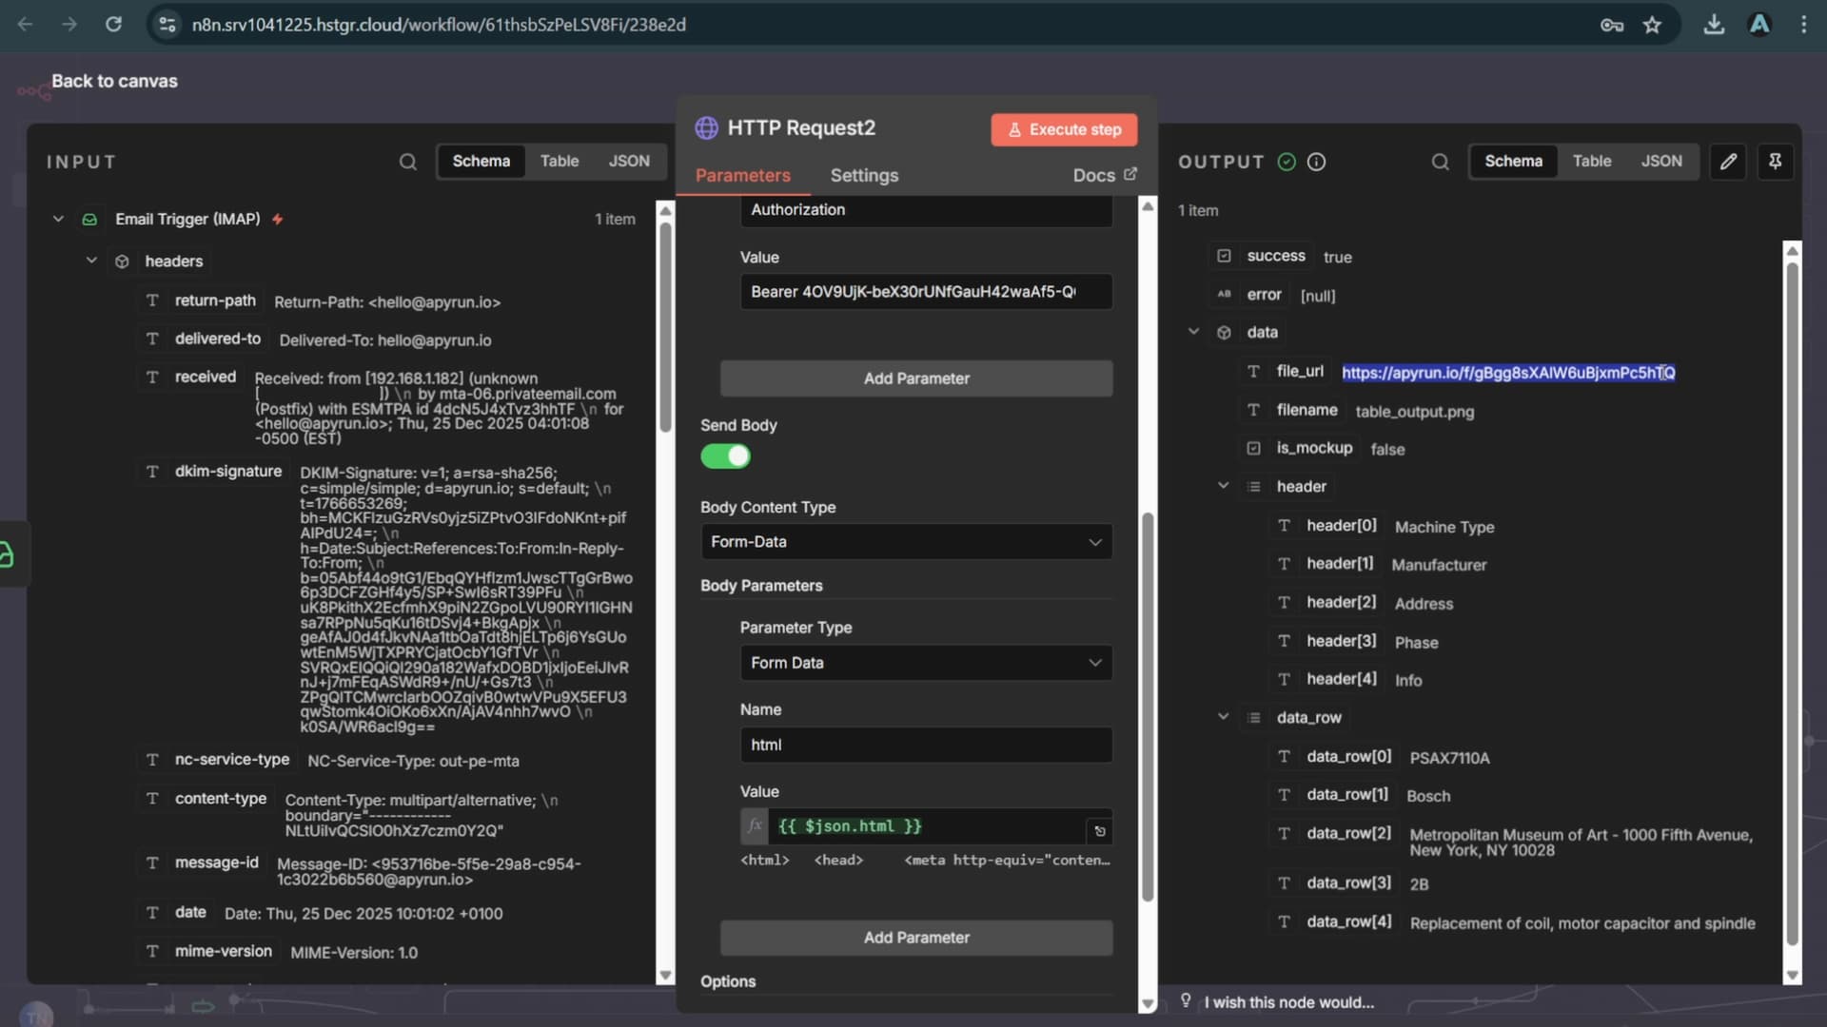Open the Parameter Type dropdown
The width and height of the screenshot is (1827, 1027).
(x=925, y=663)
